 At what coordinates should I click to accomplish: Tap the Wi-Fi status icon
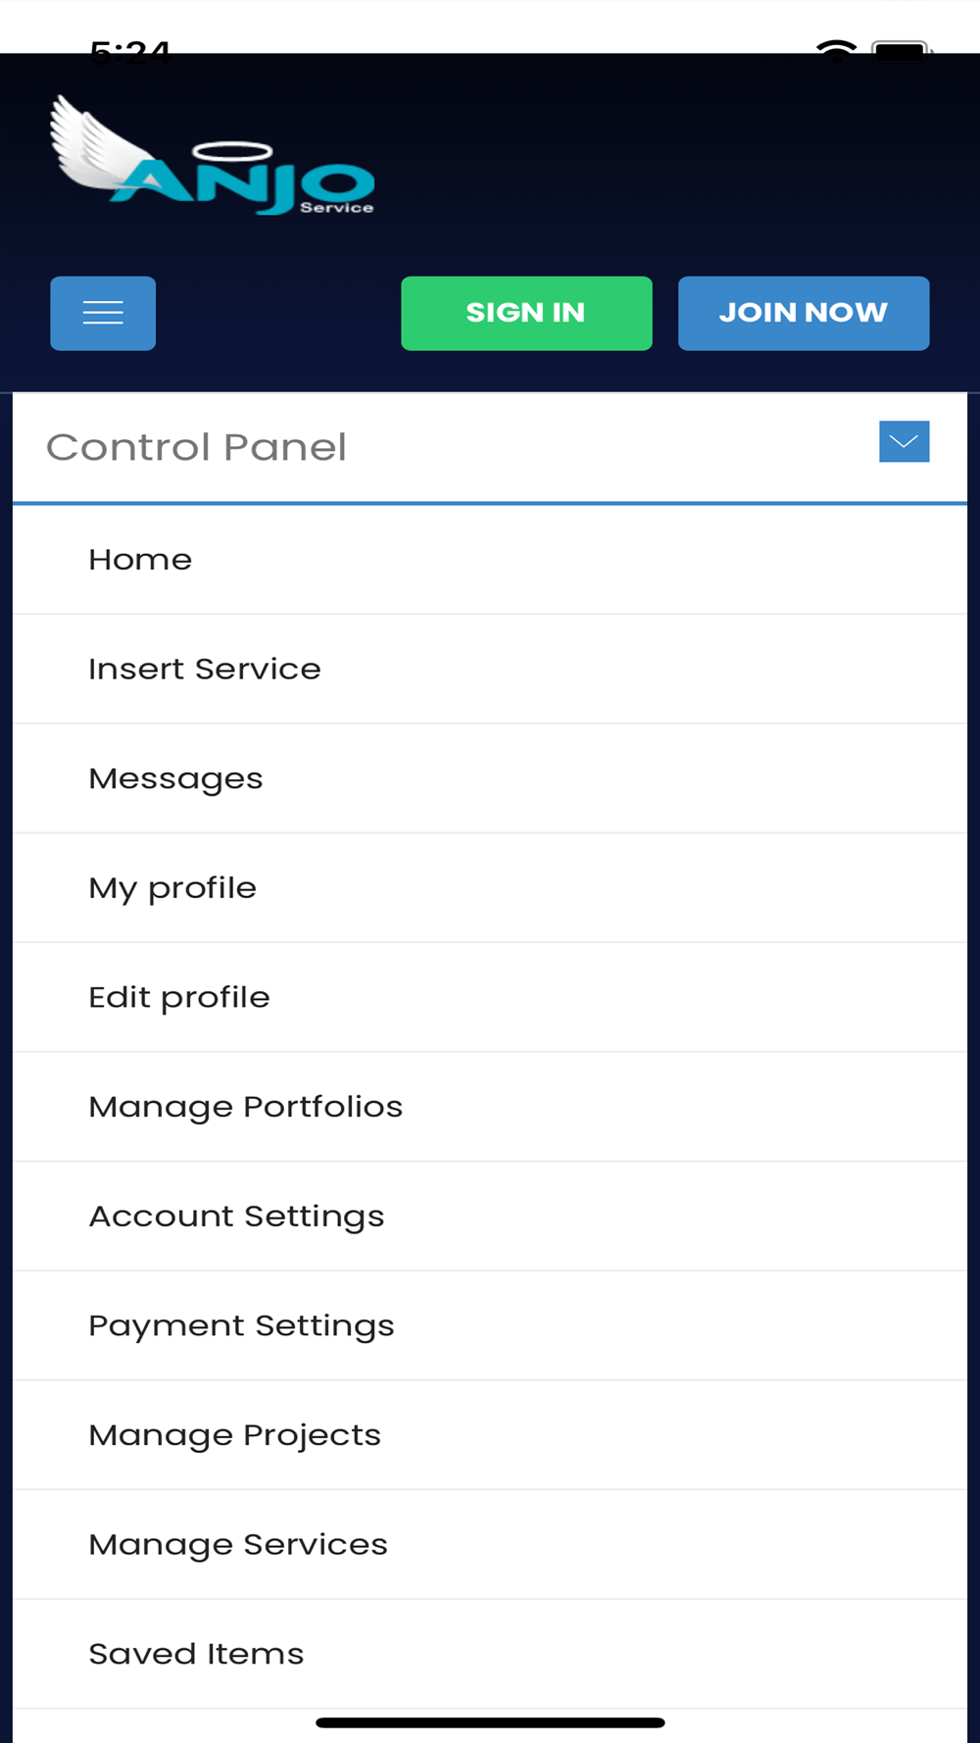tap(836, 51)
